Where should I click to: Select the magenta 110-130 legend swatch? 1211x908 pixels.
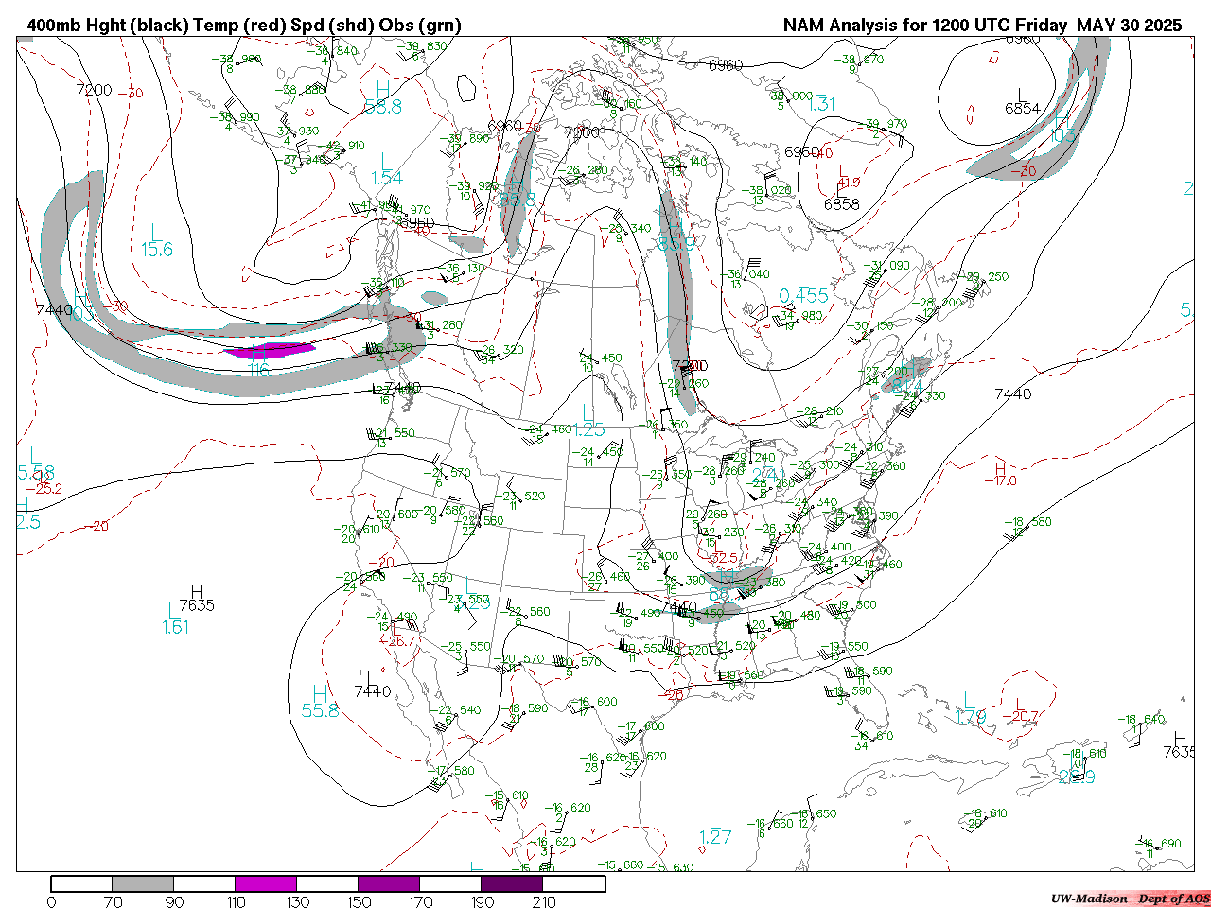coord(266,883)
